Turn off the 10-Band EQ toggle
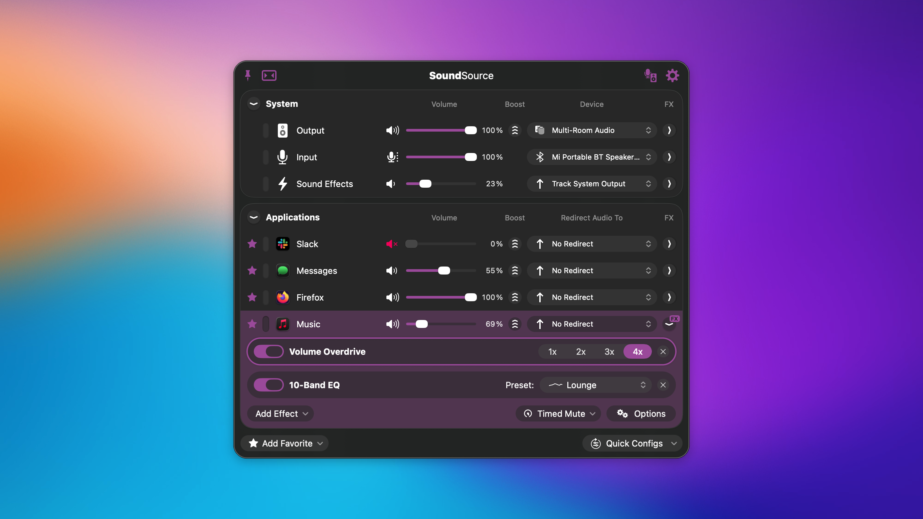The image size is (923, 519). (x=268, y=385)
